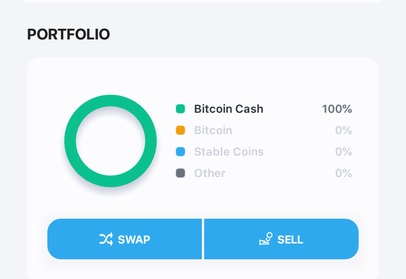Click the SELL button label
The height and width of the screenshot is (279, 406).
(290, 240)
